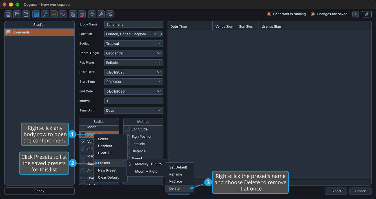Click the Export button
Screen dimensions: 376x199
[x=336, y=191]
